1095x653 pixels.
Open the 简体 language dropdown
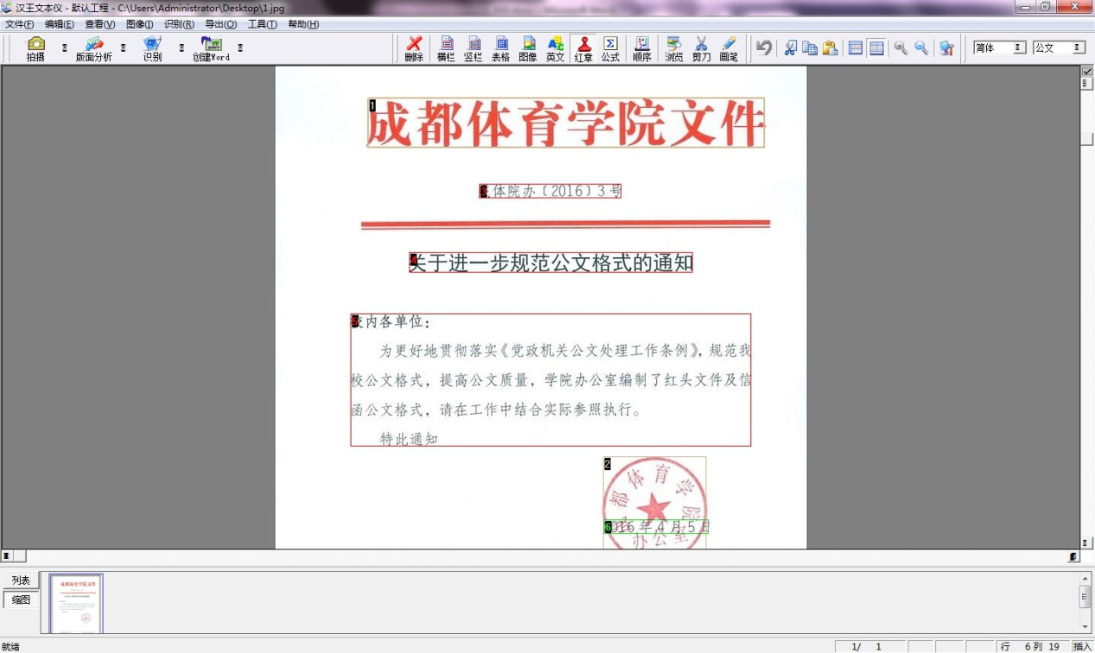click(1000, 48)
